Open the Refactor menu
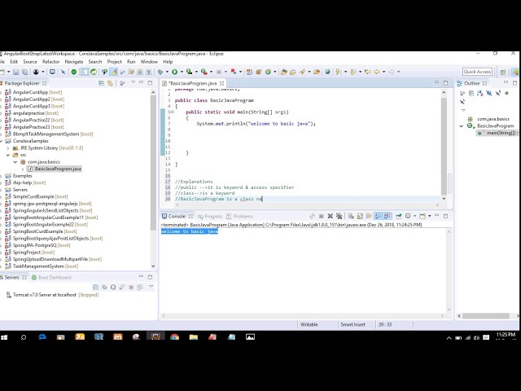521x391 pixels. [x=50, y=62]
